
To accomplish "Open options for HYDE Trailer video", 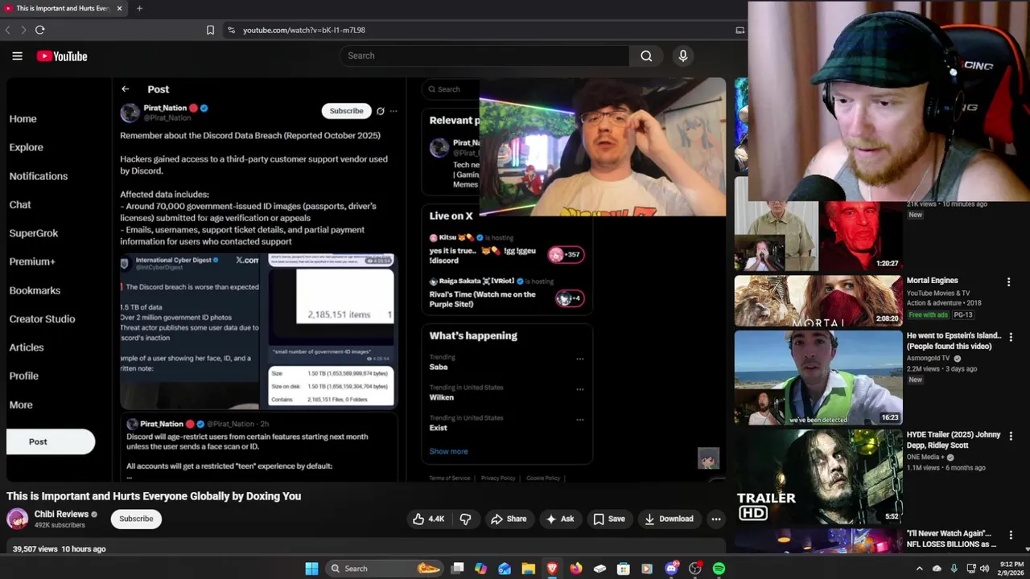I will tap(1011, 436).
